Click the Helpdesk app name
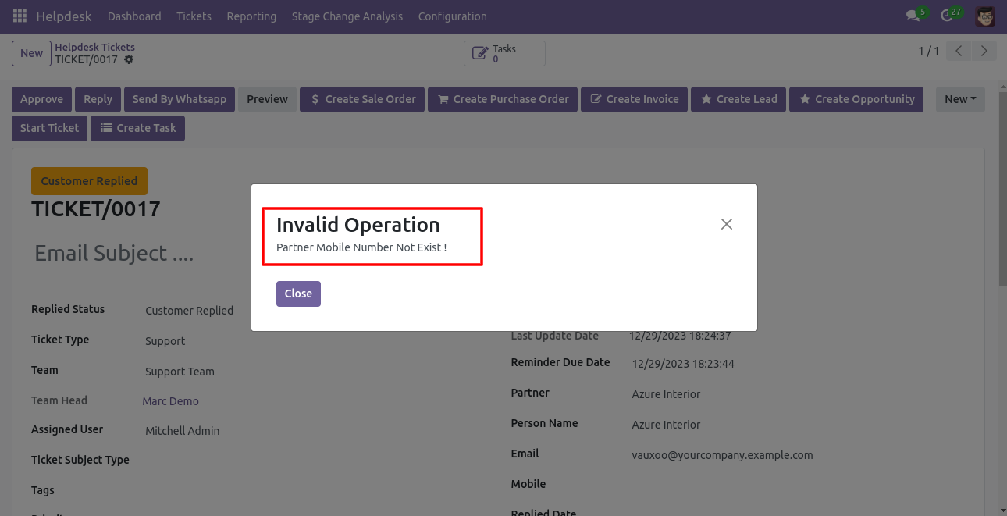1007x516 pixels. [x=63, y=16]
